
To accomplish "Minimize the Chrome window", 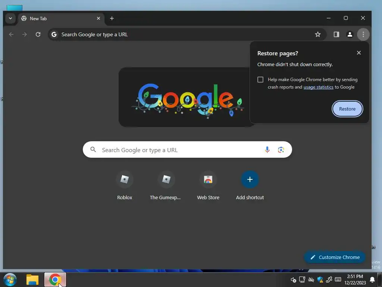I will point(329,18).
